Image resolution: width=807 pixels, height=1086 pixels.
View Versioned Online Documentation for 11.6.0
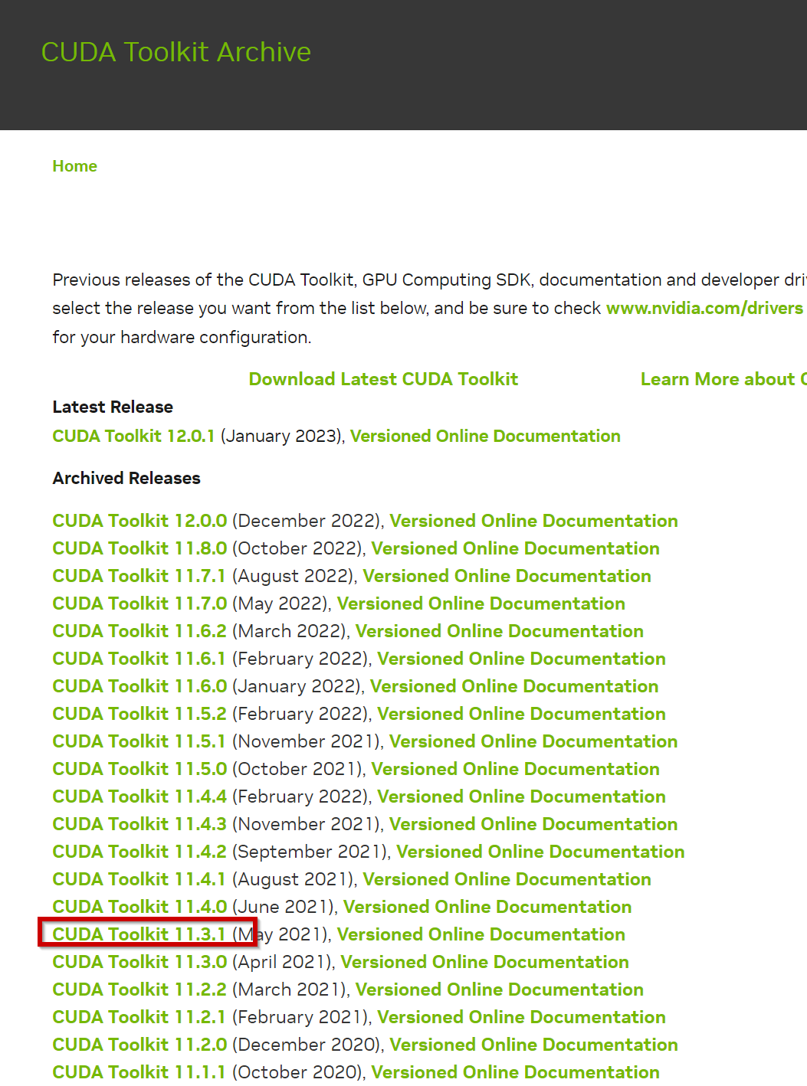pyautogui.click(x=514, y=686)
